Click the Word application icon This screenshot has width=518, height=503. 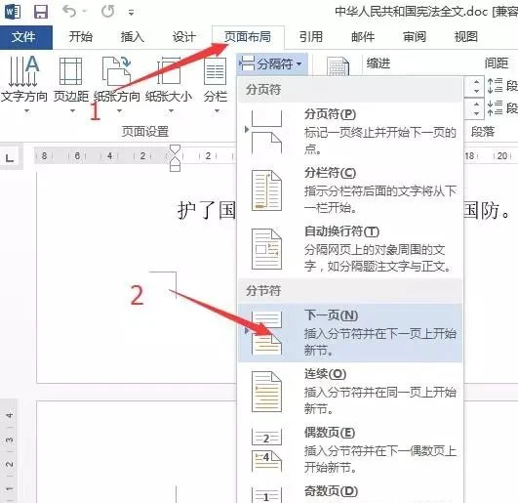pos(13,12)
